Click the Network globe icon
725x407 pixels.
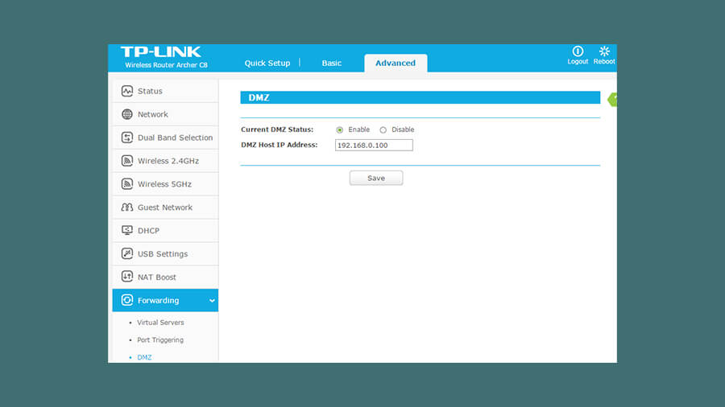(127, 114)
